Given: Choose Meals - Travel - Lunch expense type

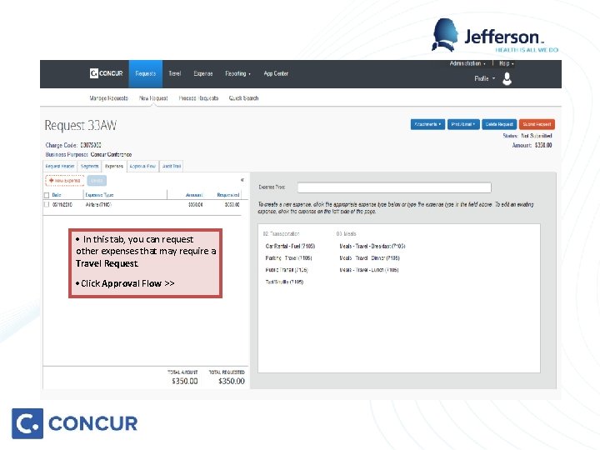Looking at the screenshot, I should pyautogui.click(x=369, y=270).
